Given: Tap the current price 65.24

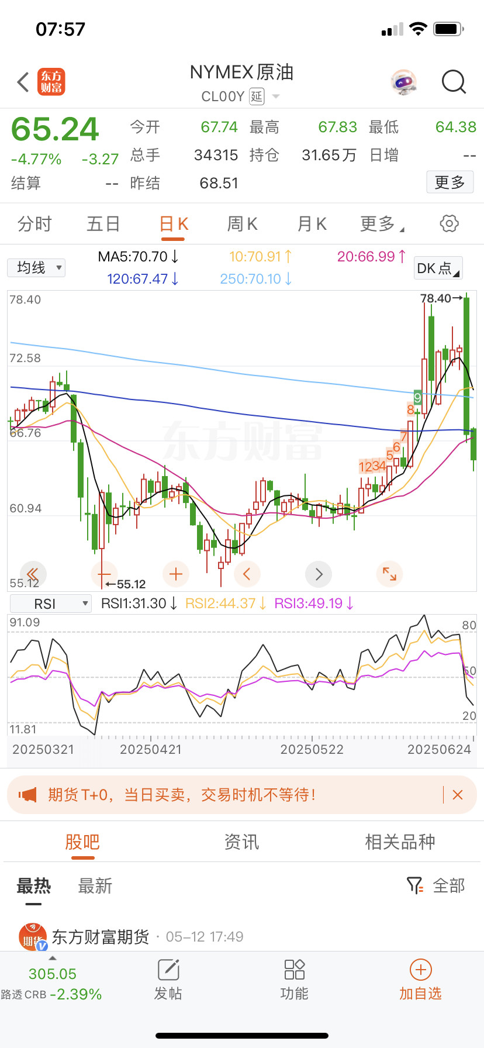Looking at the screenshot, I should tap(55, 129).
